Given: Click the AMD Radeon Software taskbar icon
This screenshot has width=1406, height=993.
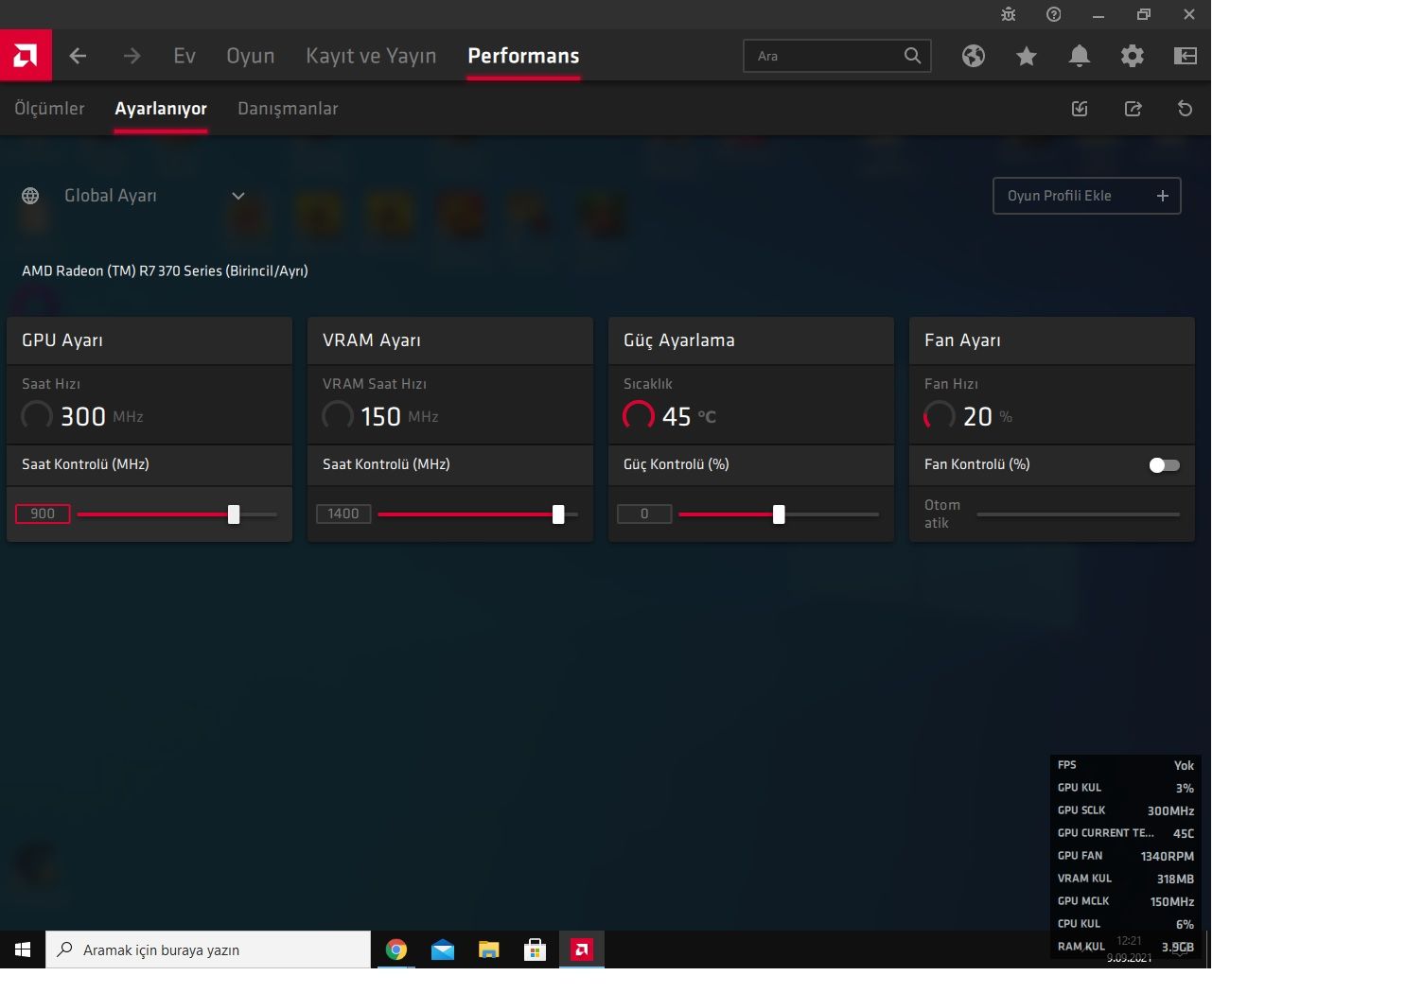Looking at the screenshot, I should tap(582, 949).
